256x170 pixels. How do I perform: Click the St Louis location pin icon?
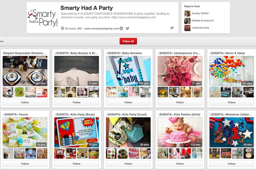click(x=62, y=28)
